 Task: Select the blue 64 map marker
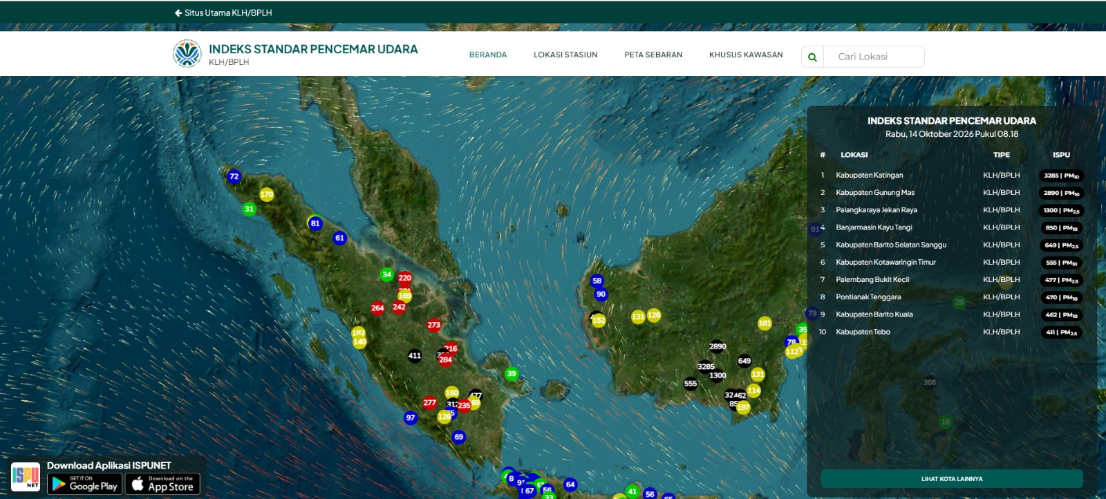click(x=570, y=484)
